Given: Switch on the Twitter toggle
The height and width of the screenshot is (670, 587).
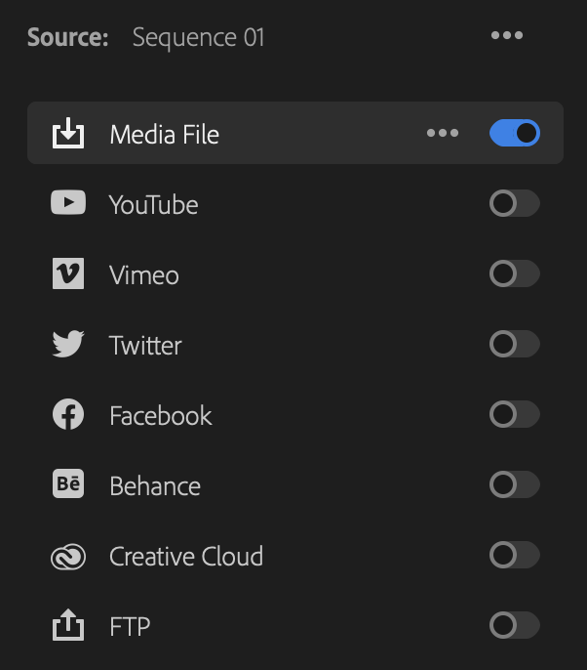Looking at the screenshot, I should point(515,344).
